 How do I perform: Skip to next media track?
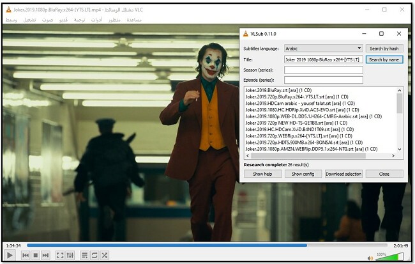(45, 255)
